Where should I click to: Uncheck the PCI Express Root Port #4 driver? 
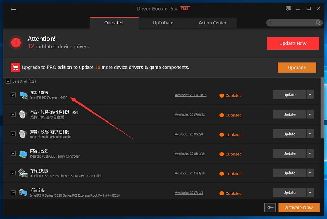pyautogui.click(x=13, y=193)
